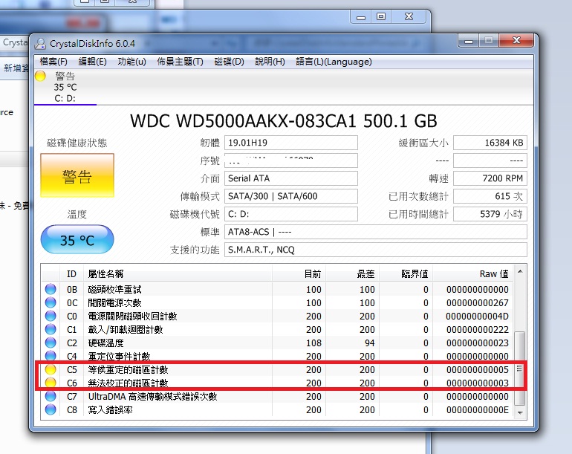Image resolution: width=572 pixels, height=454 pixels.
Task: Click the 韌體 firmware field showing 19.01H19
Action: point(290,143)
